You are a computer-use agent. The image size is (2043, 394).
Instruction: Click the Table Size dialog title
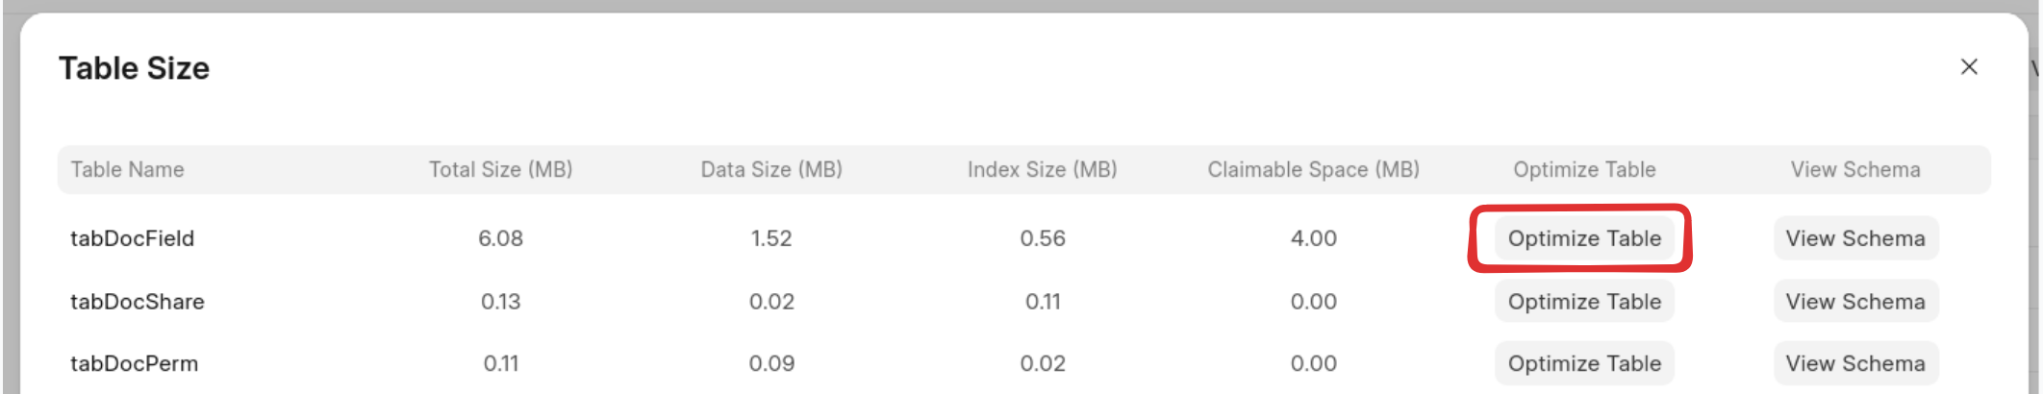coord(134,68)
